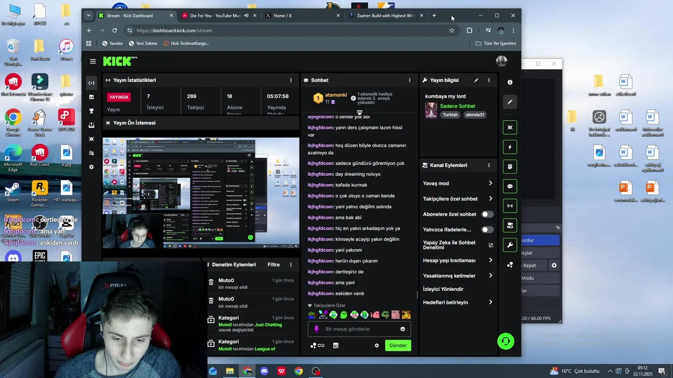Open Tüm Yer İşaretleri bookmarks folder
Viewport: 673px width, 378px height.
(496, 44)
